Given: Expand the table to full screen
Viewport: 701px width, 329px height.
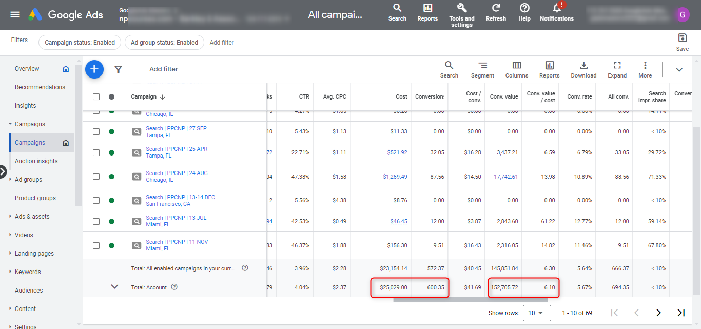Looking at the screenshot, I should click(617, 69).
